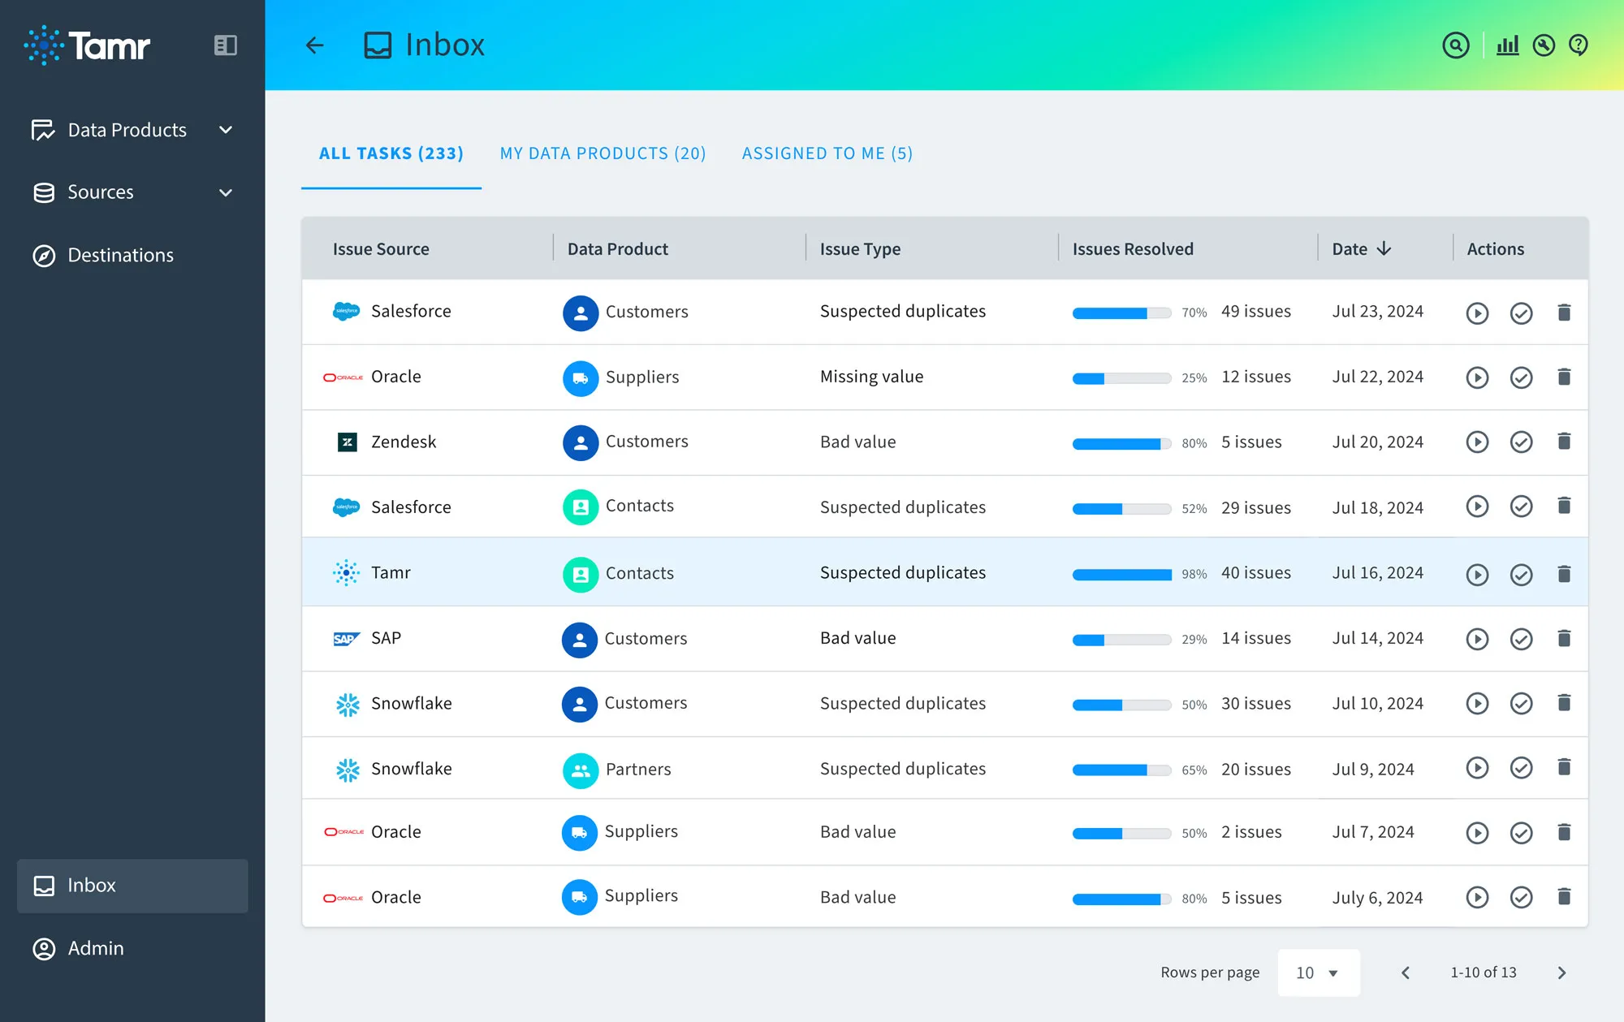Run the SAP Customers task
The height and width of the screenshot is (1022, 1624).
click(x=1477, y=639)
